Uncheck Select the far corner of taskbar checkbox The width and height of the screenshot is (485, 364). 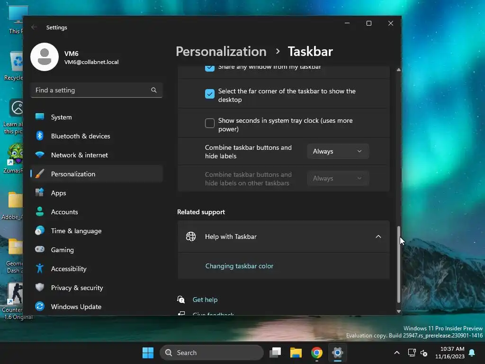click(x=210, y=94)
